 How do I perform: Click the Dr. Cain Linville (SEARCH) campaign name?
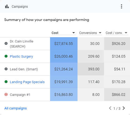pyautogui.click(x=22, y=44)
